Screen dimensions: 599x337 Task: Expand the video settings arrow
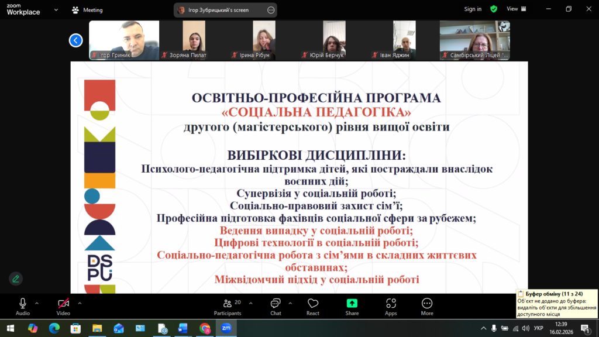(80, 303)
